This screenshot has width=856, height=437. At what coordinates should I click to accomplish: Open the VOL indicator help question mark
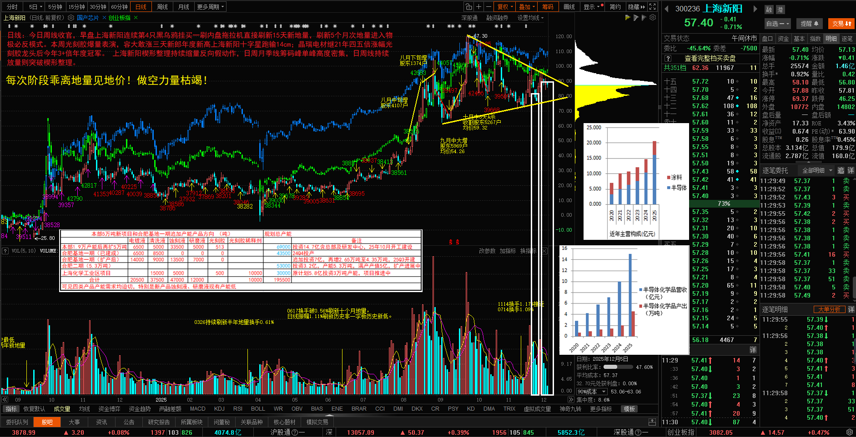(5, 251)
